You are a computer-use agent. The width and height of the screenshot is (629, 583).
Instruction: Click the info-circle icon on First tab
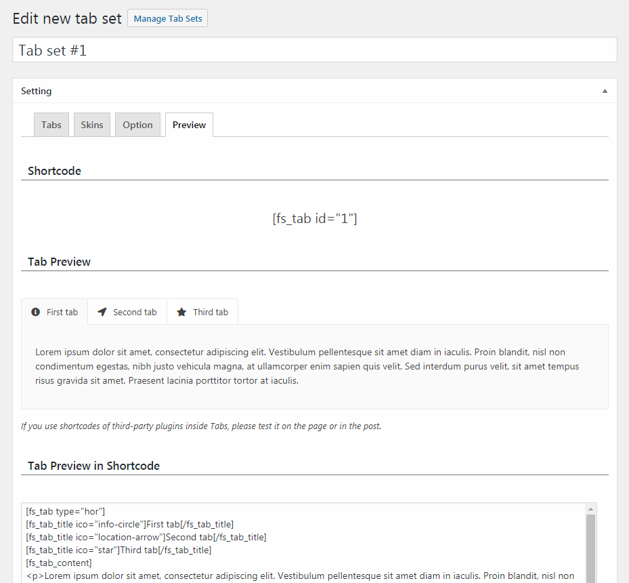(x=36, y=312)
